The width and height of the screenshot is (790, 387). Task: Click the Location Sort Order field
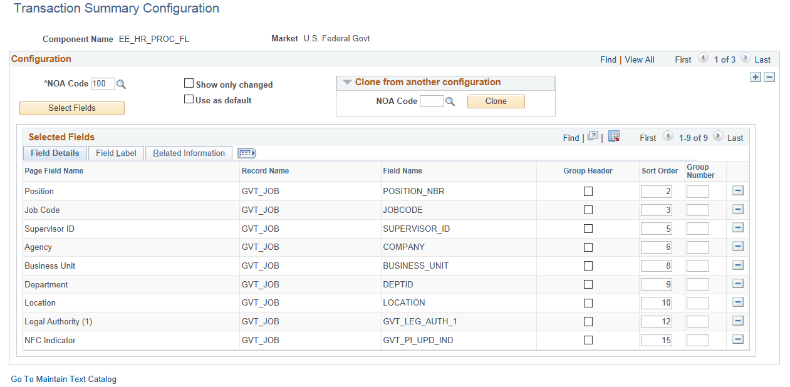655,302
